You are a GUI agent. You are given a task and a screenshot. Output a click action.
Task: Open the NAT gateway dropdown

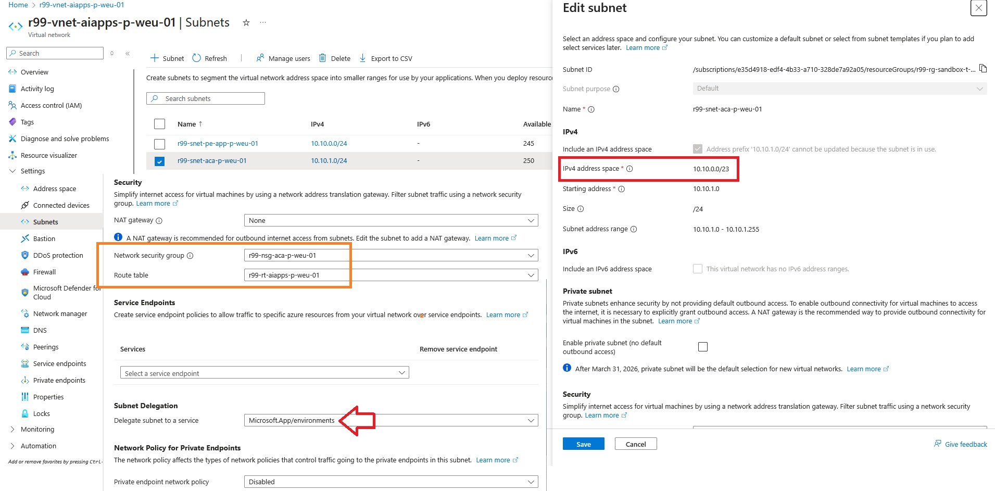pyautogui.click(x=390, y=220)
